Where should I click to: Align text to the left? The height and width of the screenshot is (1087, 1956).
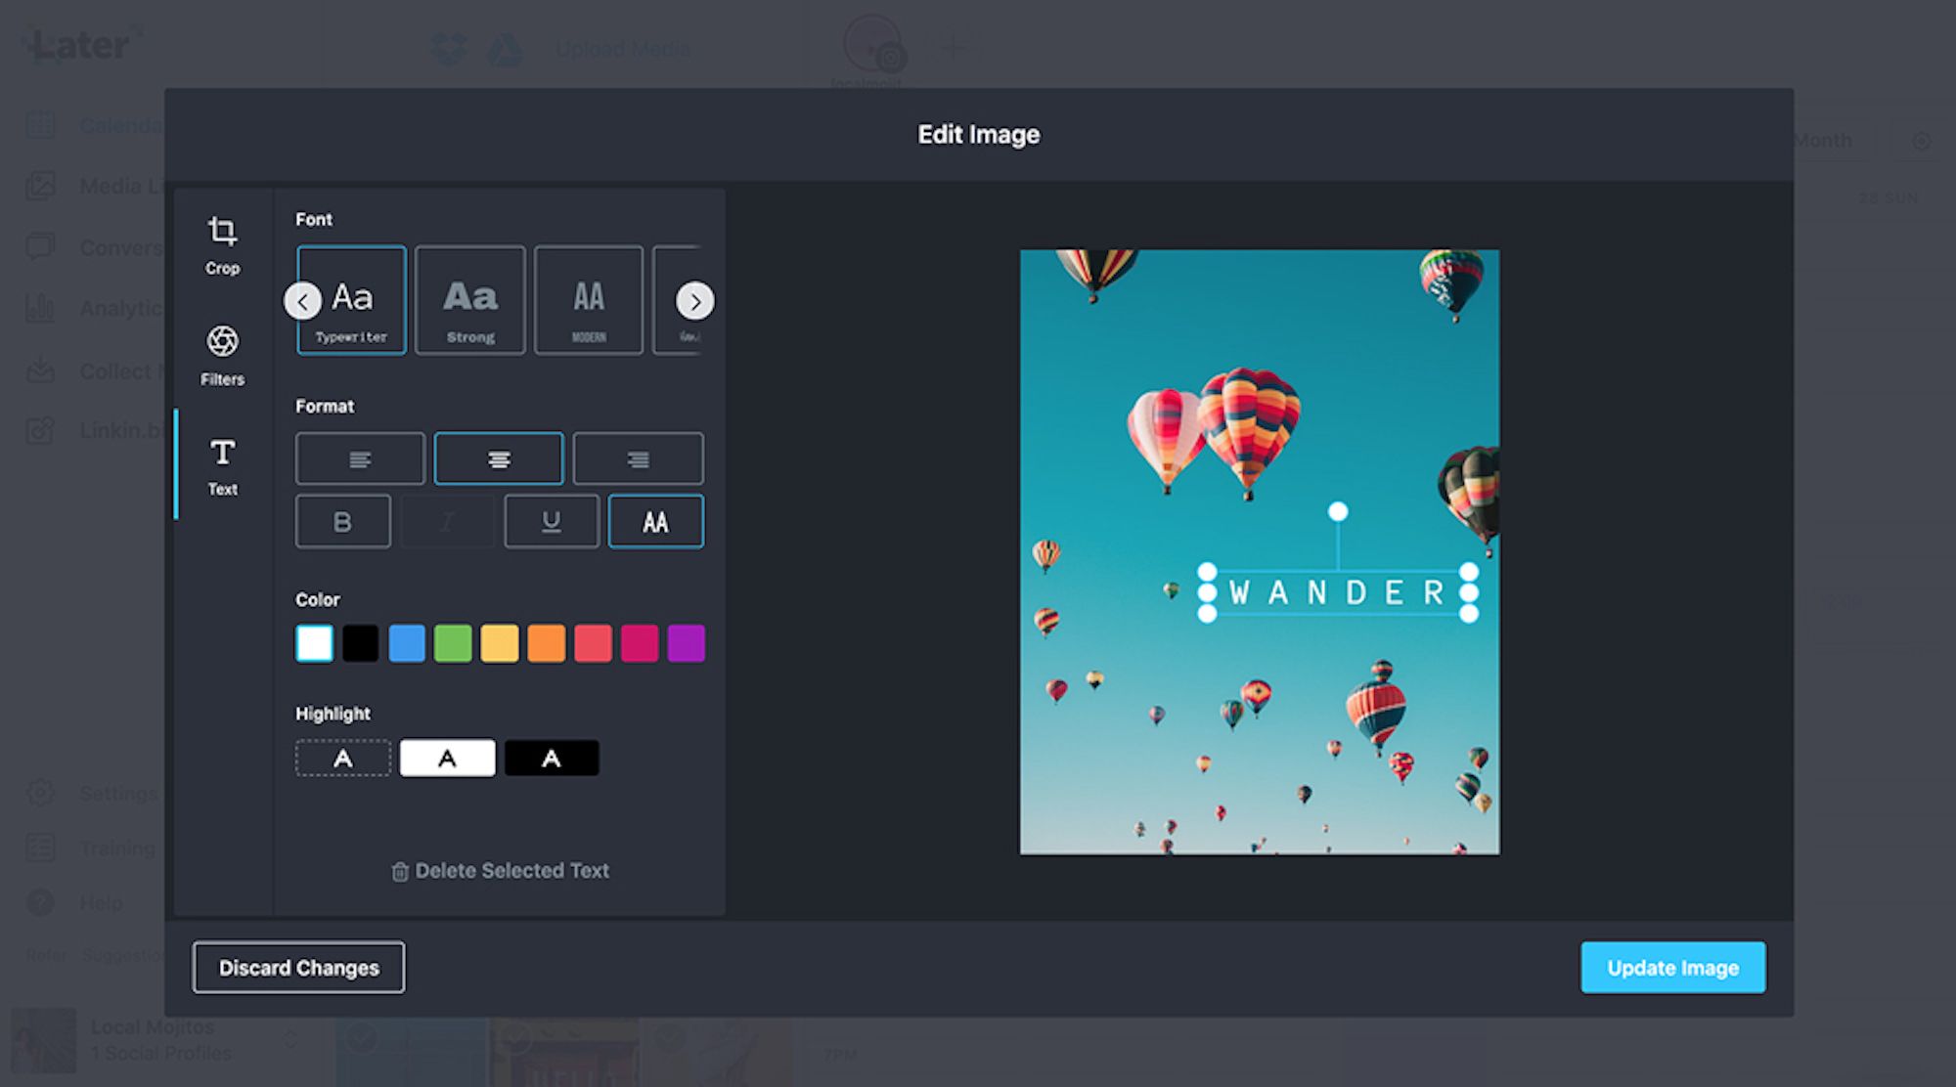click(360, 458)
